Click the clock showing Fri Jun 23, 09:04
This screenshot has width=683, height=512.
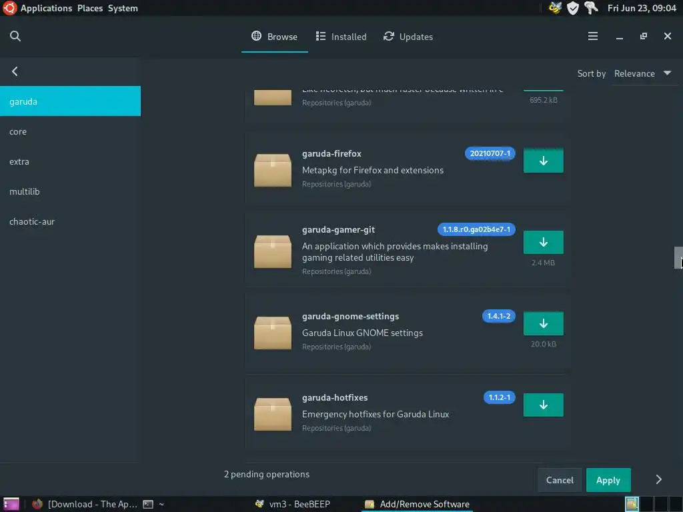tap(642, 8)
